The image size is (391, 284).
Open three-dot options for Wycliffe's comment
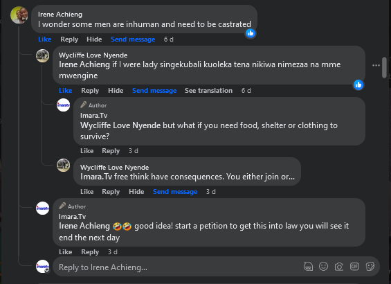[x=376, y=65]
